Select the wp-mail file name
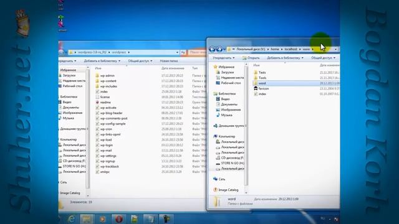This screenshot has width=399, height=224. pos(106,151)
